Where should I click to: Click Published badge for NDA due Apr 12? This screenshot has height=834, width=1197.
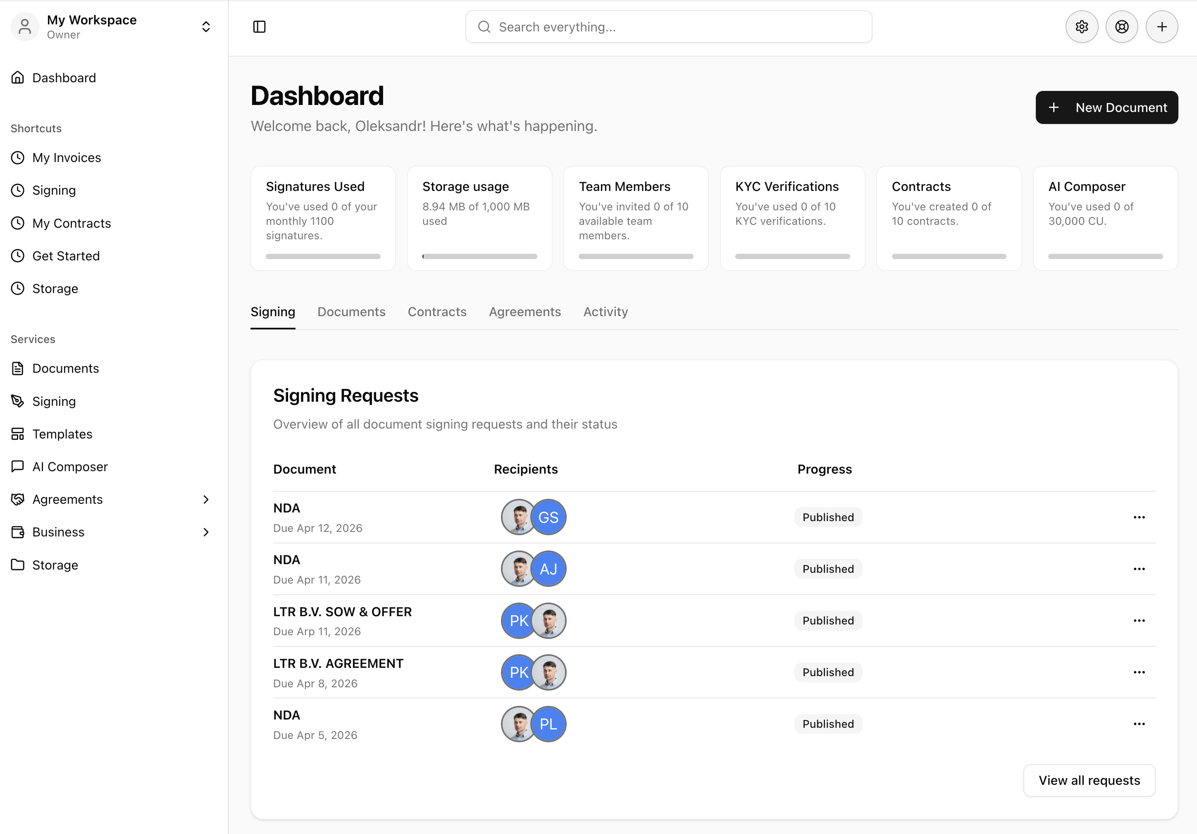828,517
